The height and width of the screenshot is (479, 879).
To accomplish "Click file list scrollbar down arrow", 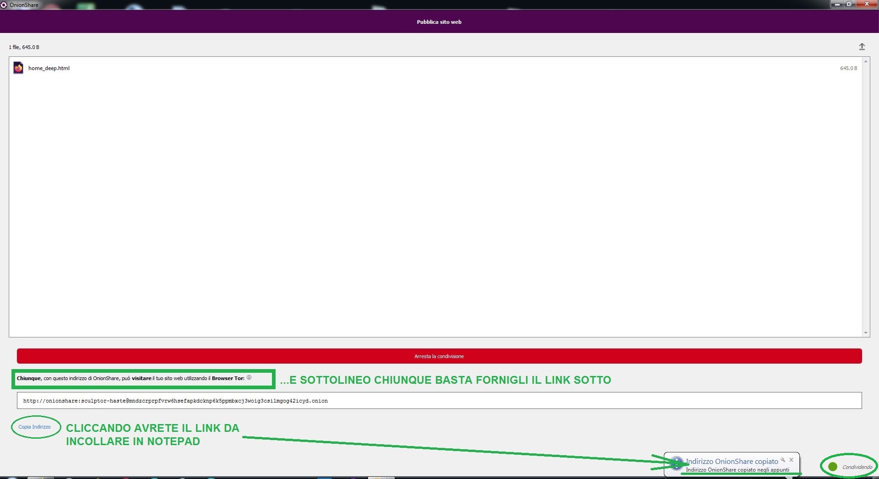I will 865,333.
